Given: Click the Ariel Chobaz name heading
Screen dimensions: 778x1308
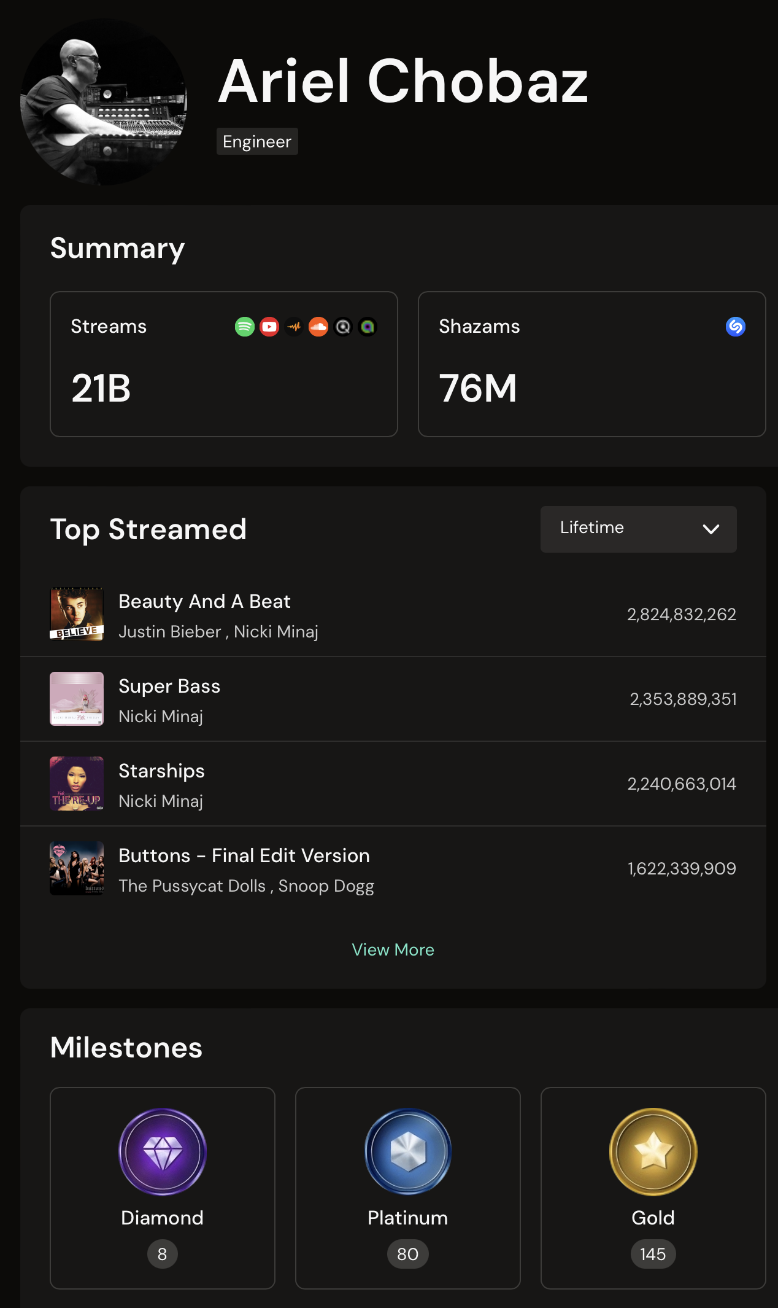Looking at the screenshot, I should pyautogui.click(x=404, y=81).
